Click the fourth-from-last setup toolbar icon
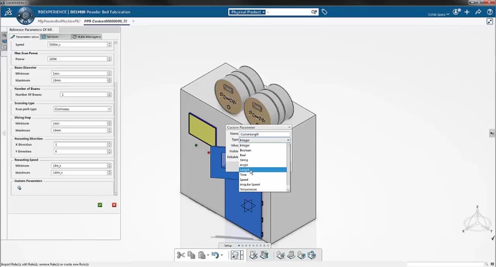The image size is (496, 267). [x=281, y=255]
